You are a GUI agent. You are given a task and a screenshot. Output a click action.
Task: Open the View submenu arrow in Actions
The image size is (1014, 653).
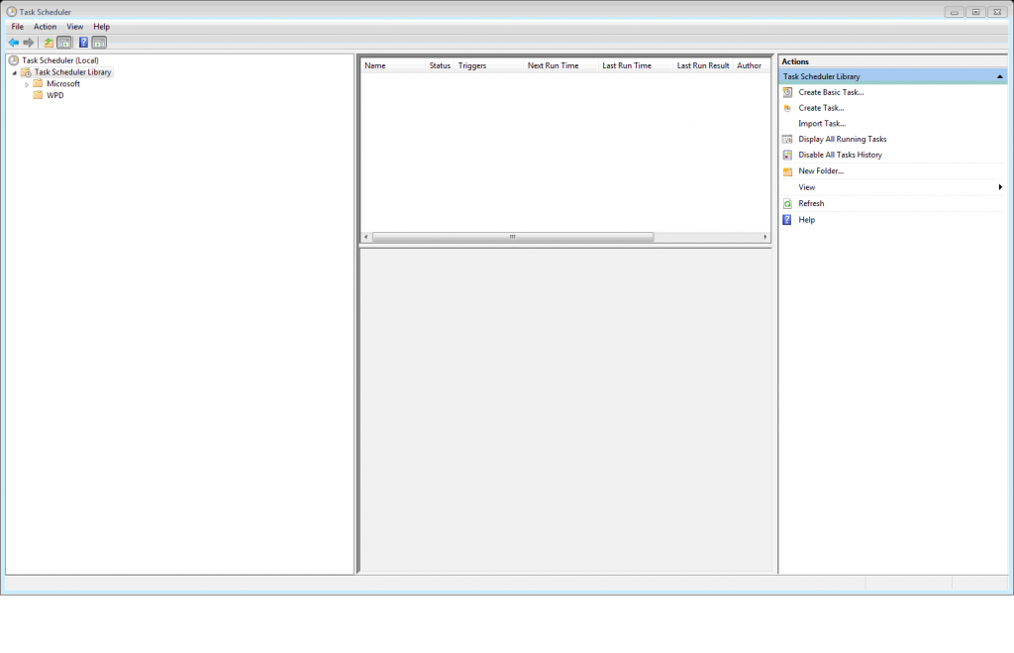pyautogui.click(x=1000, y=187)
